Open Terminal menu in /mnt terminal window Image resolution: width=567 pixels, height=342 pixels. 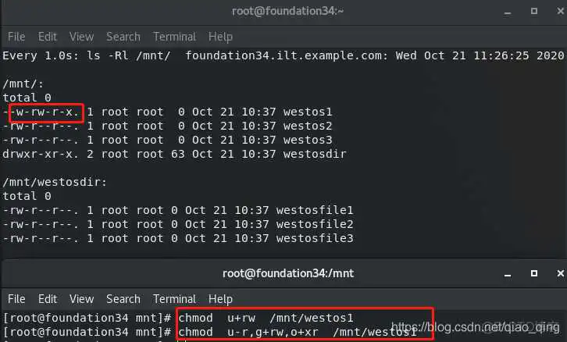(174, 299)
